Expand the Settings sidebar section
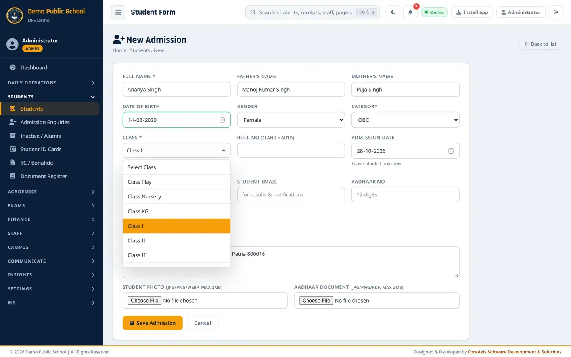Screen dimensions: 571x357 coord(52,289)
